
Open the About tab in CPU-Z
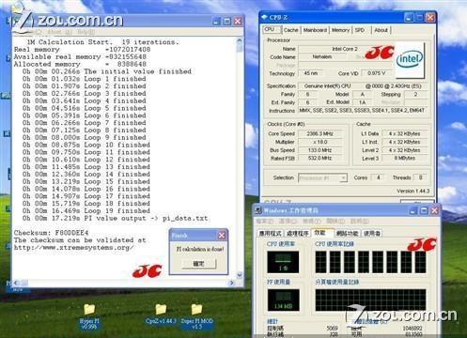coord(381,30)
